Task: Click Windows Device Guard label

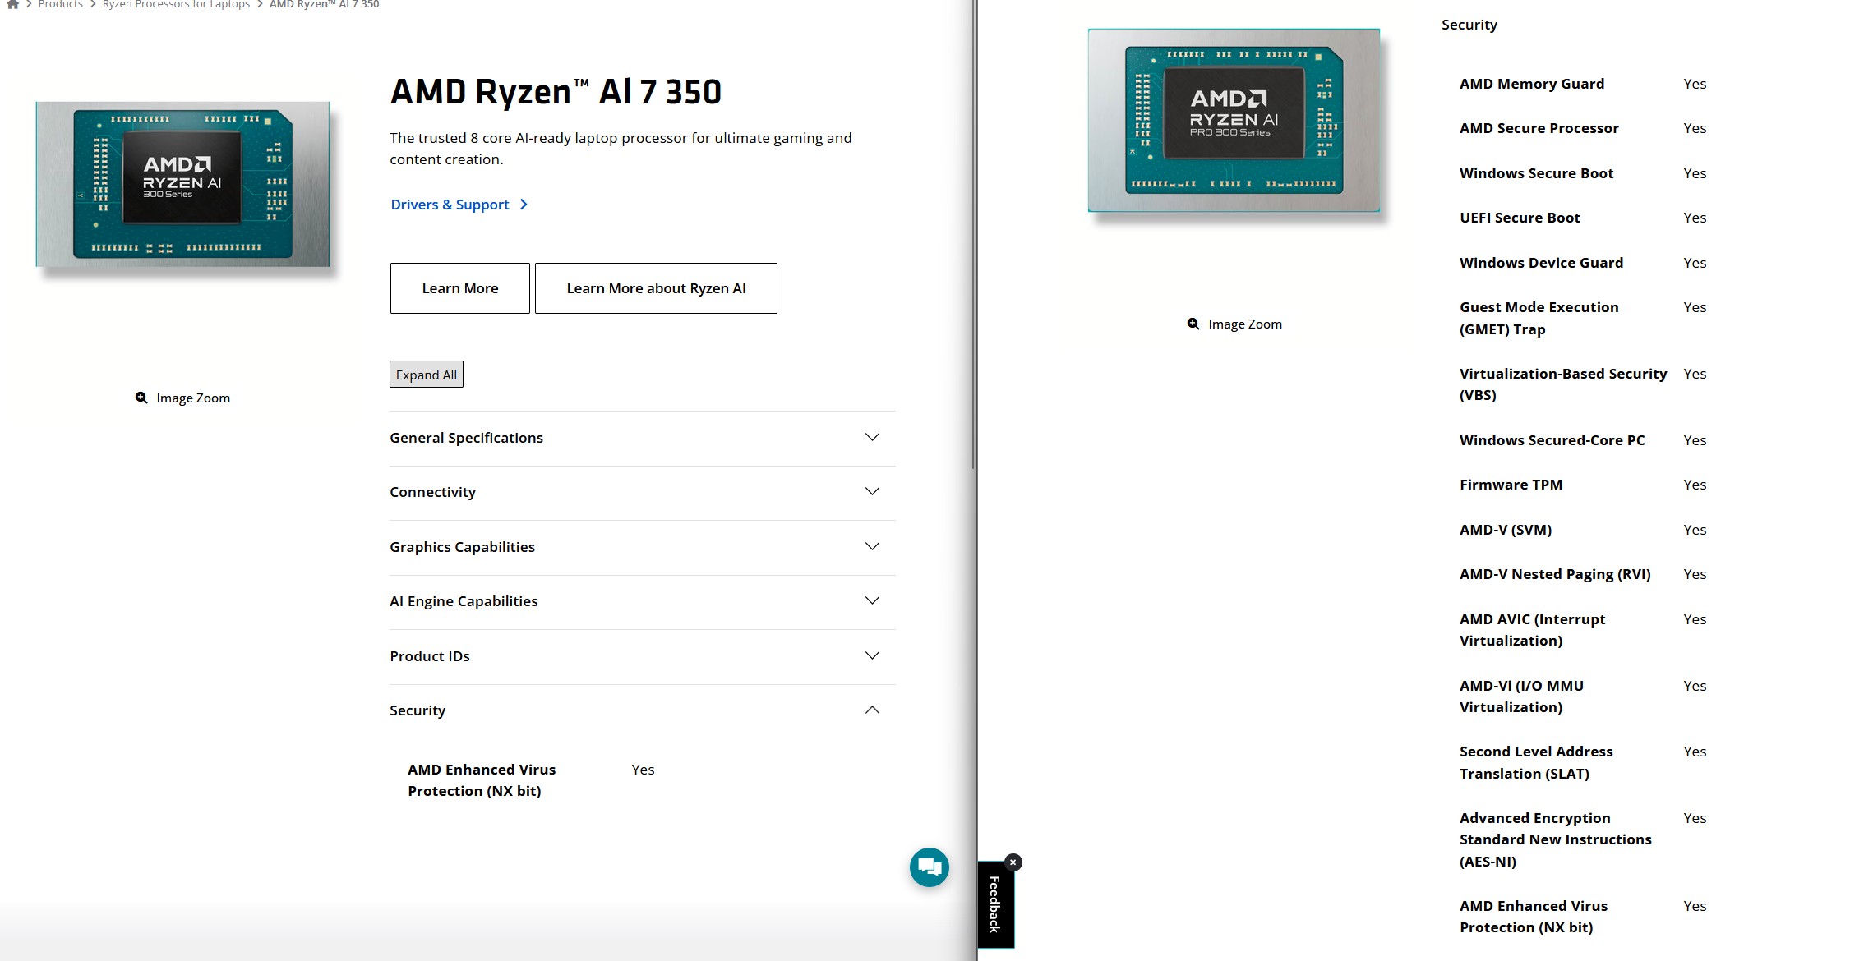Action: (x=1541, y=263)
